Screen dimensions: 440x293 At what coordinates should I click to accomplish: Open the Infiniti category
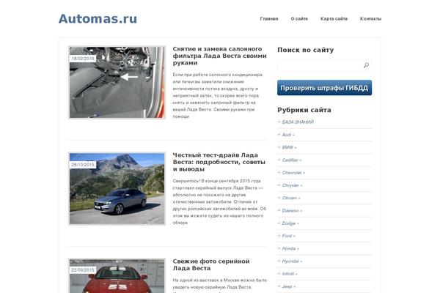click(x=290, y=274)
